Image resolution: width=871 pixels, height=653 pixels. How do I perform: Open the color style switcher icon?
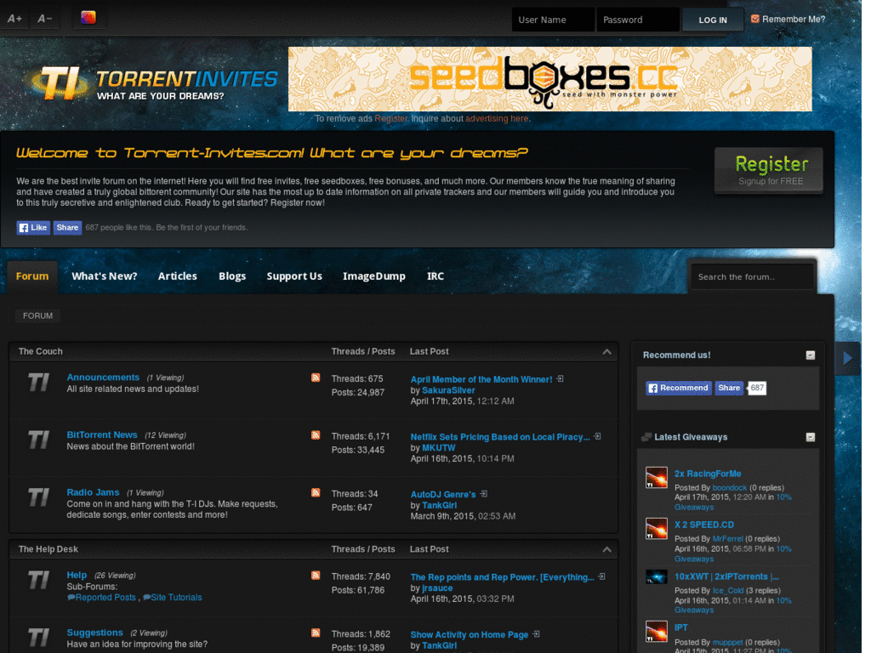tap(88, 18)
